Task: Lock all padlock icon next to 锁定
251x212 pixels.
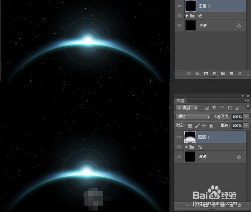Action: (211, 126)
